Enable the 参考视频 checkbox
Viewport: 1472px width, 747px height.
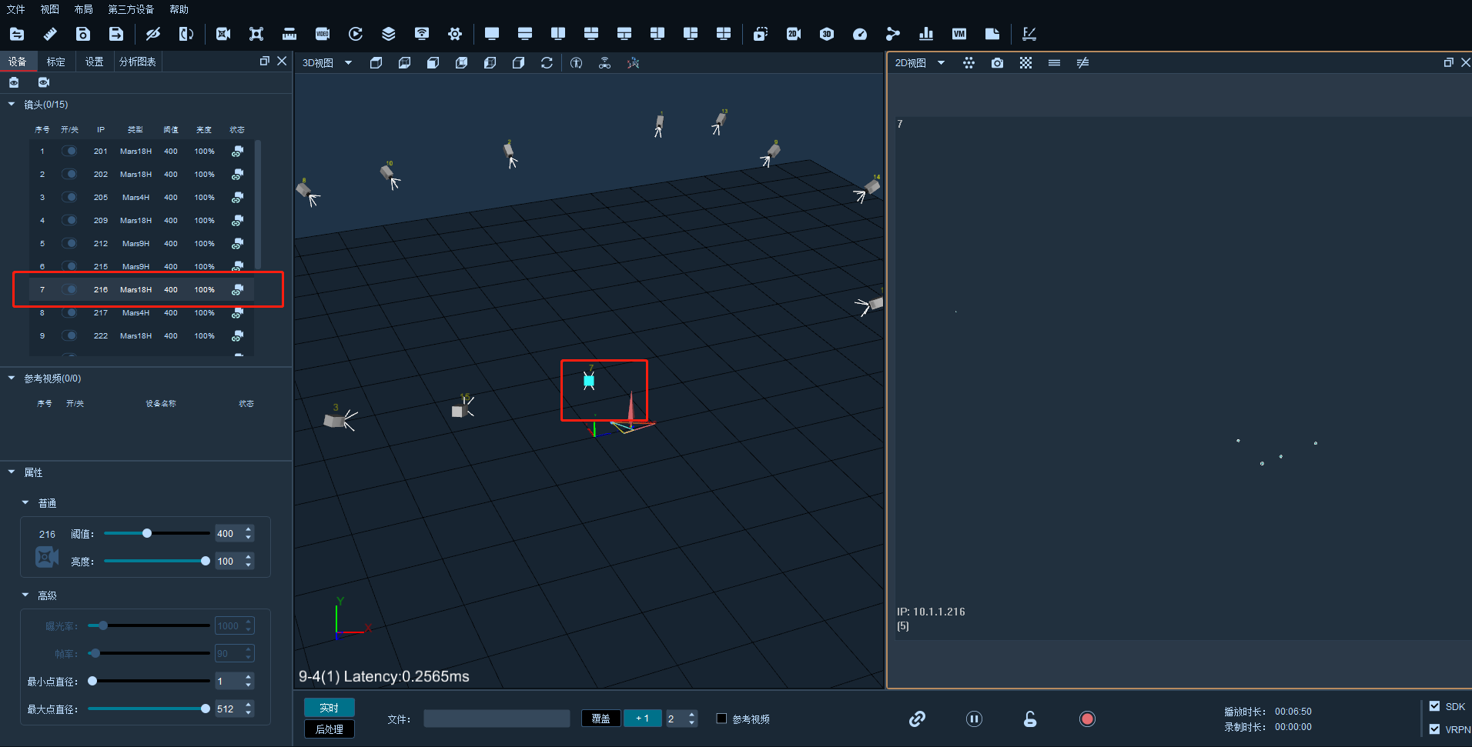coord(721,719)
